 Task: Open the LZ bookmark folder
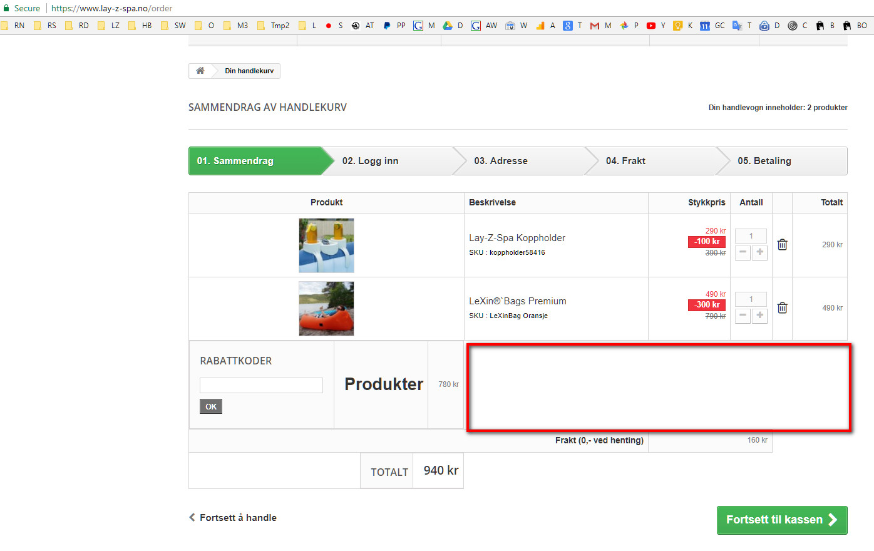point(109,26)
